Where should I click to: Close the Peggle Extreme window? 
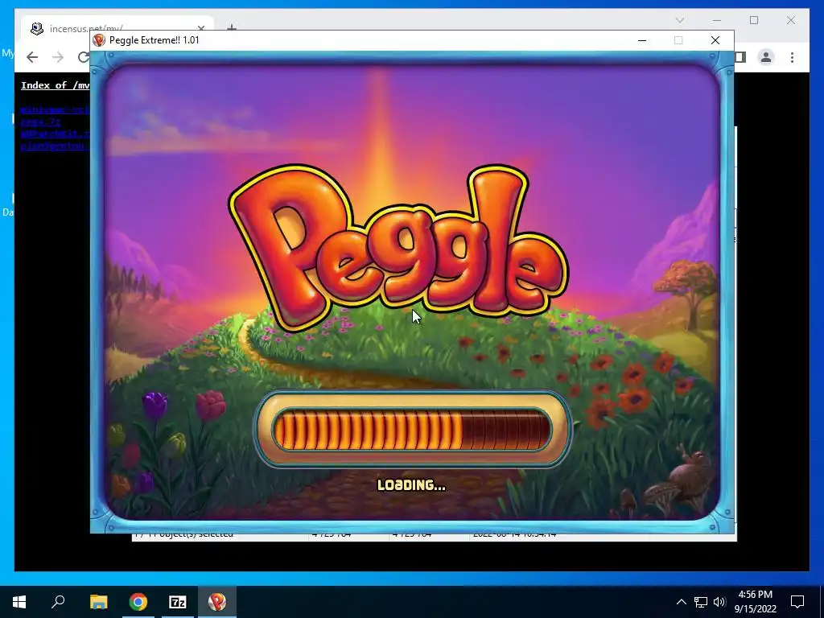[x=715, y=40]
